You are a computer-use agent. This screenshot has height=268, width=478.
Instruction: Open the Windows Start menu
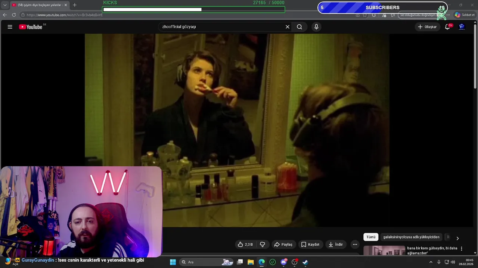coord(173,262)
